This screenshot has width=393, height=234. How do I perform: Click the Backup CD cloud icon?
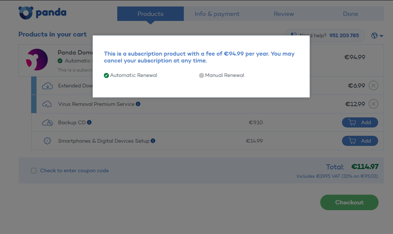(x=47, y=122)
